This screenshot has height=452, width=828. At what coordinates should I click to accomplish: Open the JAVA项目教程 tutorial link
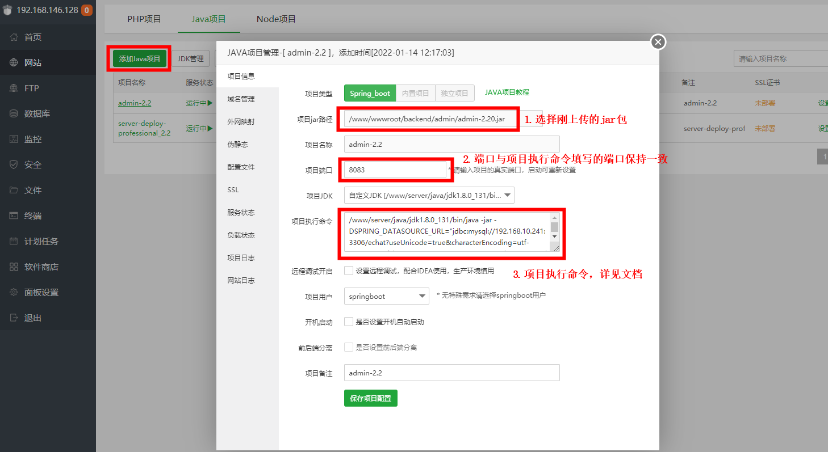[x=507, y=92]
